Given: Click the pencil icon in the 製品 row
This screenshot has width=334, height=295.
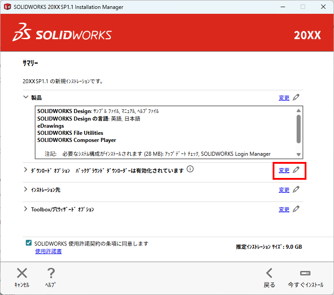Looking at the screenshot, I should pyautogui.click(x=296, y=97).
